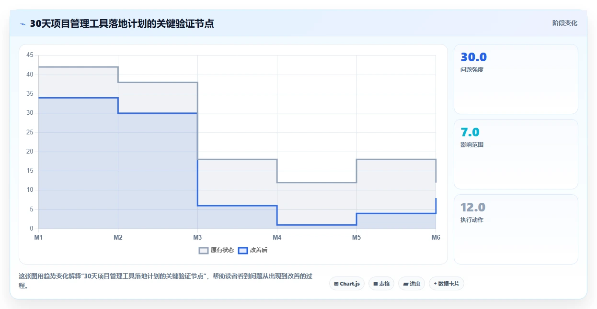This screenshot has width=597, height=309.
Task: Click the M6 axis label
Action: click(x=436, y=237)
